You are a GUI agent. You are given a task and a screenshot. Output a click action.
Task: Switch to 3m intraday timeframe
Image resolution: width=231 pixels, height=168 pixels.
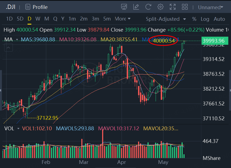(95, 19)
